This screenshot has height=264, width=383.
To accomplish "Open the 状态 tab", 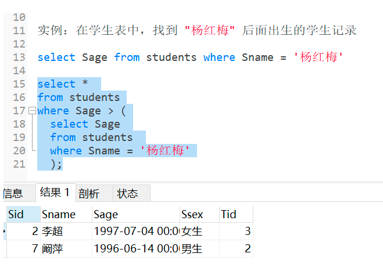I will [x=127, y=193].
